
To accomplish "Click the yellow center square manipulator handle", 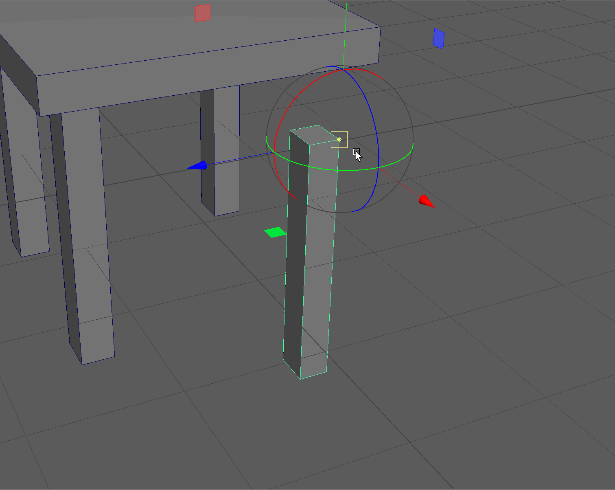I will [x=339, y=139].
